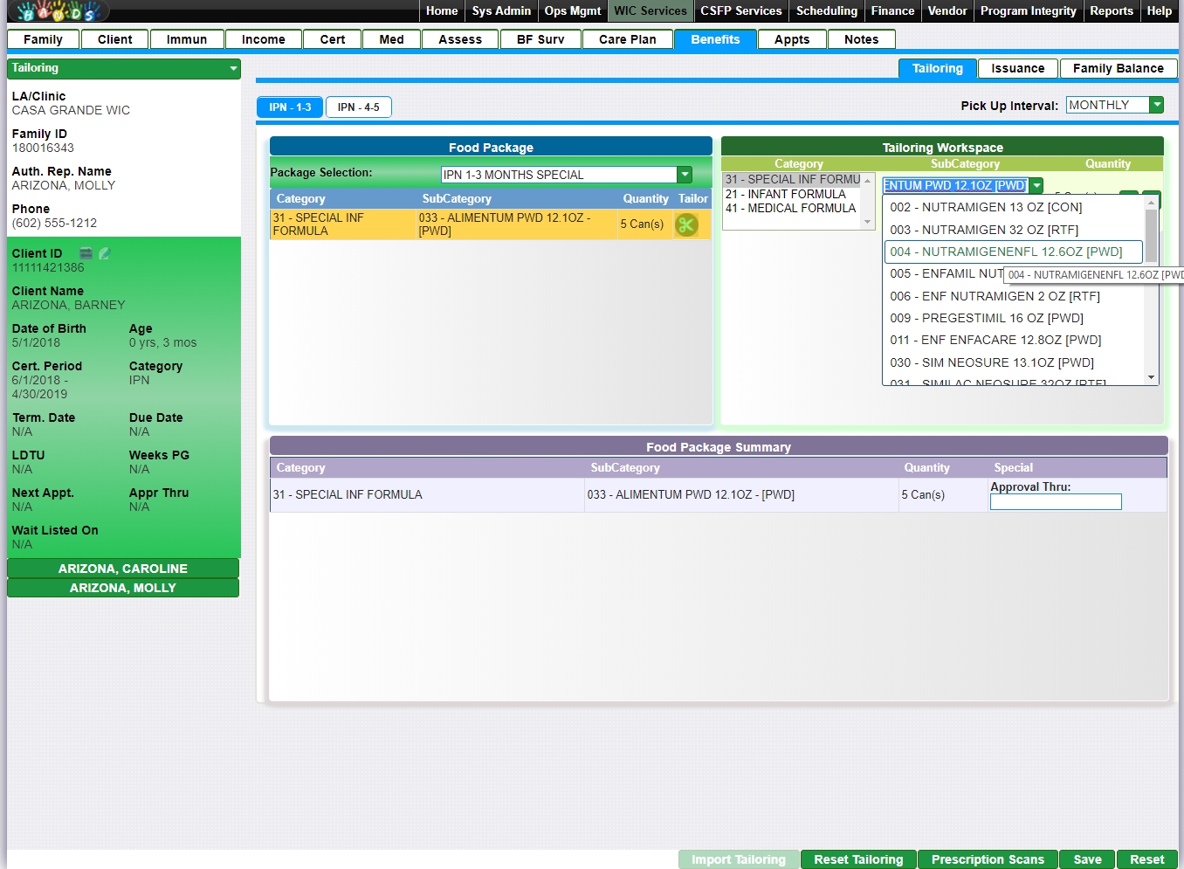
Task: Open the WIC Services menu
Action: coord(650,11)
